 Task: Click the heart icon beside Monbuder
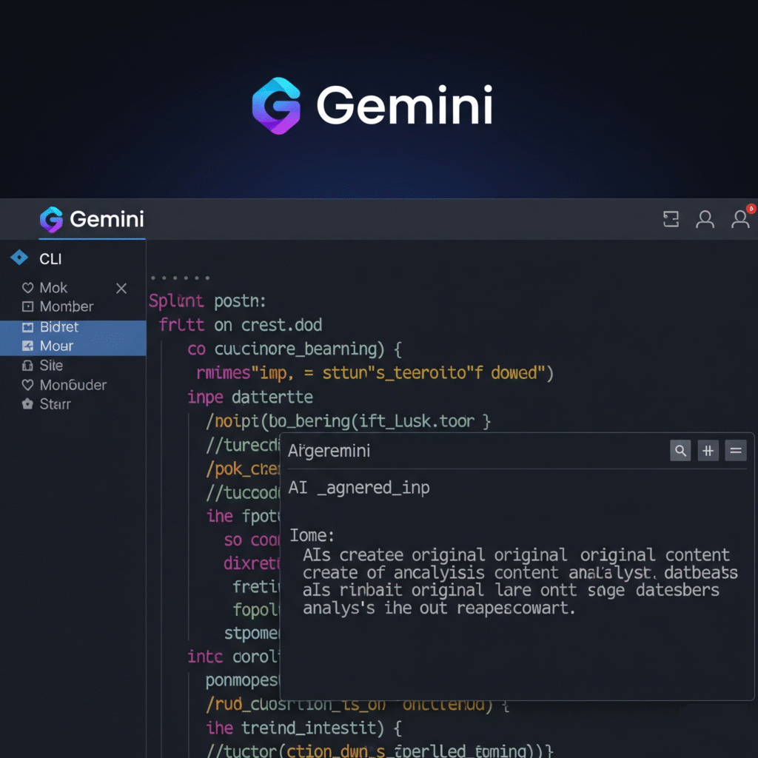(27, 385)
